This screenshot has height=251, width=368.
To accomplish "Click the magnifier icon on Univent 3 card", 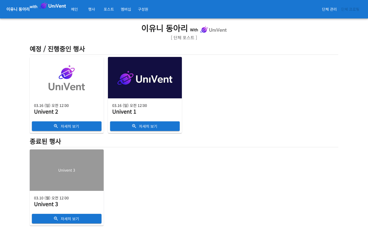I will click(x=56, y=219).
